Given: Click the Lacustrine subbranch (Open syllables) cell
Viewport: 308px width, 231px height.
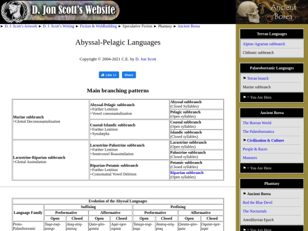Looking at the screenshot, I should pyautogui.click(x=196, y=144).
